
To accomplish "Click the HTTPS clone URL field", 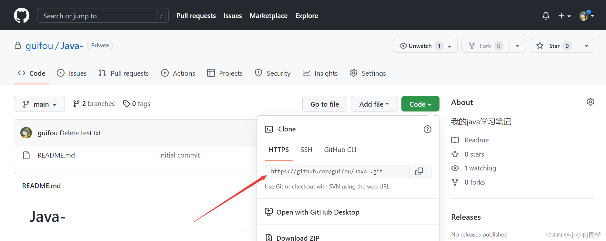I will pos(337,171).
